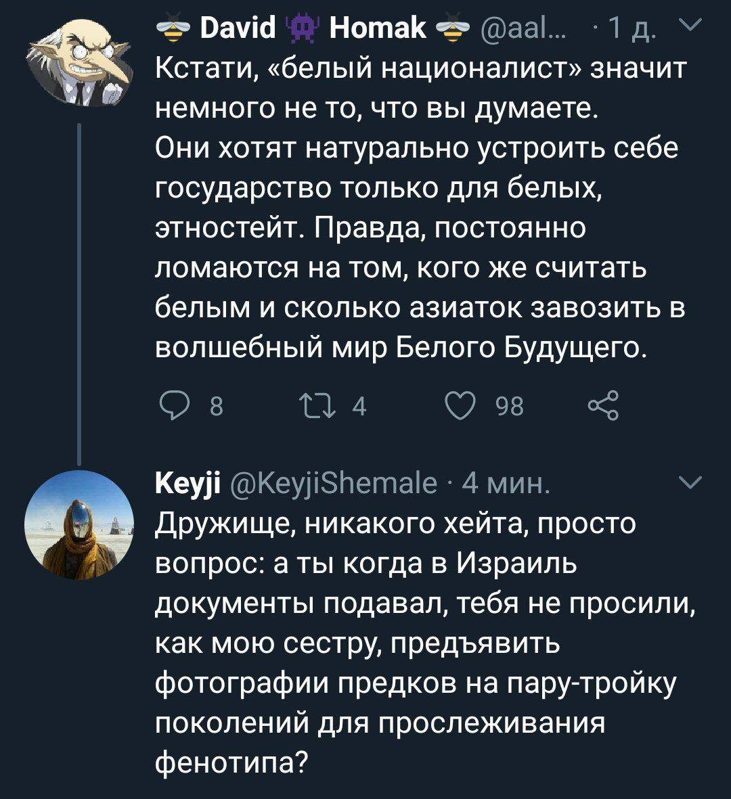The height and width of the screenshot is (799, 731).
Task: Click the David Homak display name
Action: coord(291,28)
